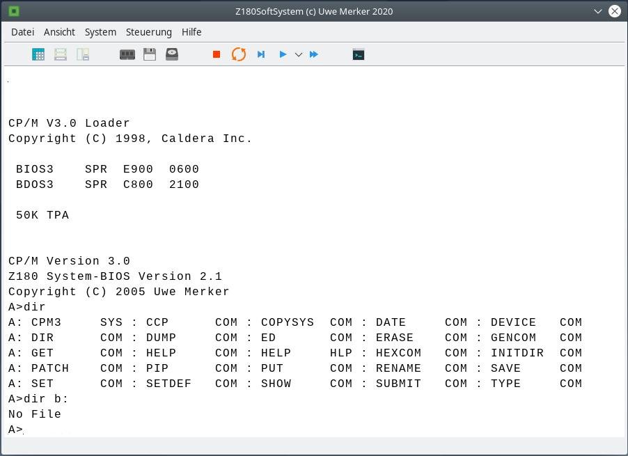Open the System menu
Screen dimensions: 628x456
[x=100, y=32]
